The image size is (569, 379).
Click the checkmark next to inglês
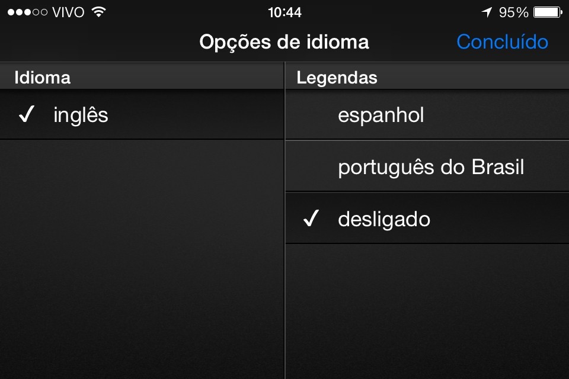[x=26, y=115]
